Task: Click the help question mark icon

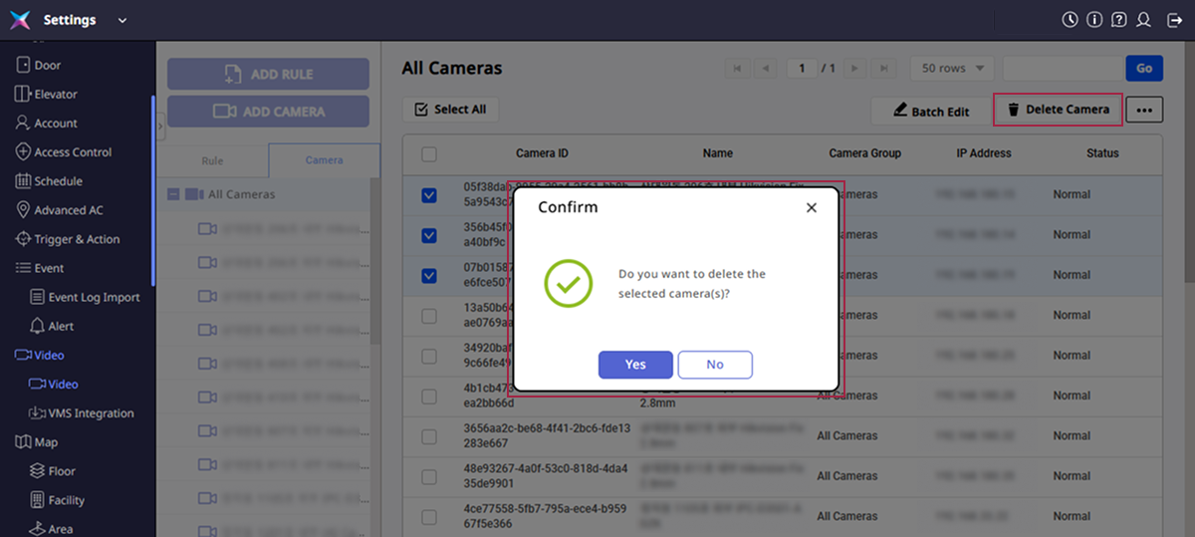Action: point(1119,20)
